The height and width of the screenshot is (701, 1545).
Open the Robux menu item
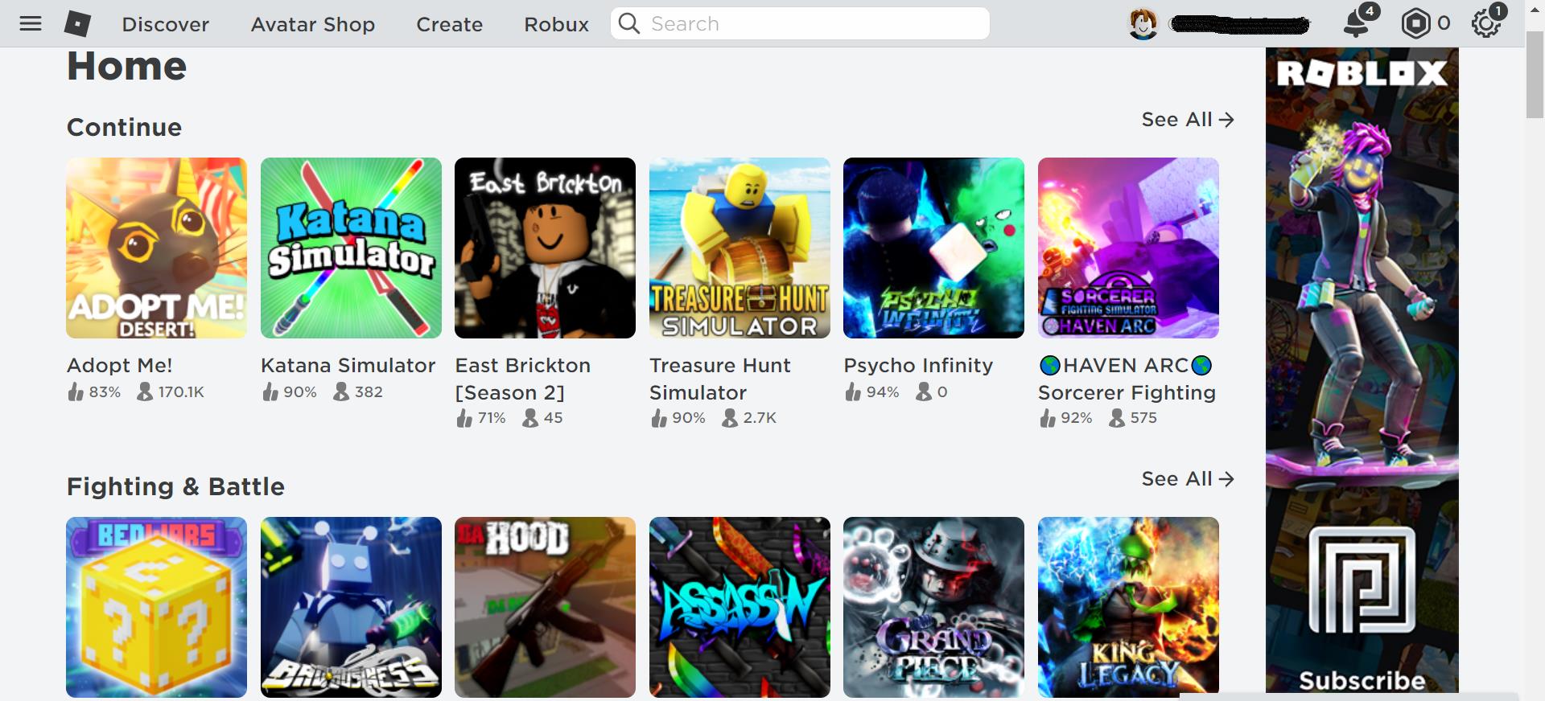pos(557,24)
